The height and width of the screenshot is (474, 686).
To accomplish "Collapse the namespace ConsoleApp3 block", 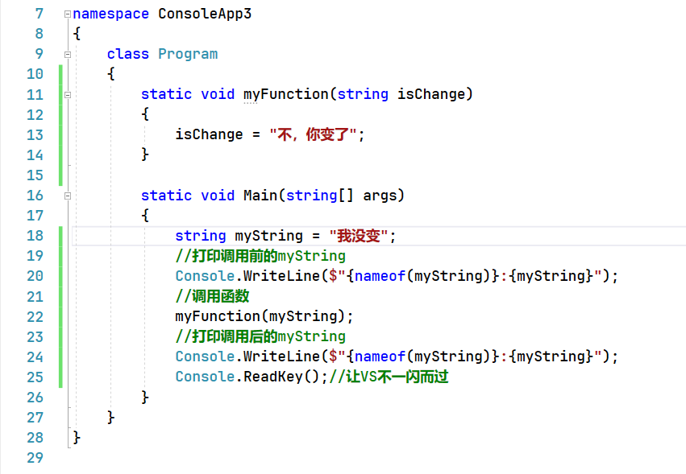I will pos(68,14).
